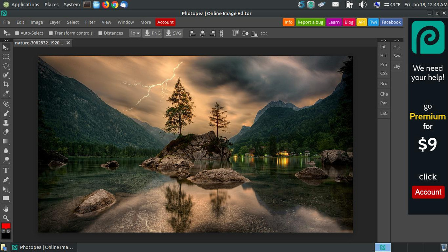
Task: Select the Zoom tool
Action: pos(6,218)
